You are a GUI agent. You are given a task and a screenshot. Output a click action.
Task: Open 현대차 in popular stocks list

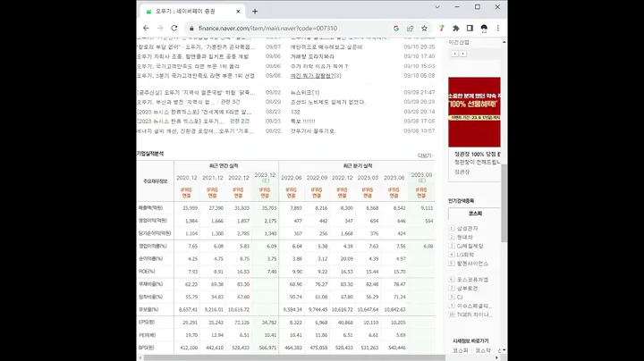465,237
